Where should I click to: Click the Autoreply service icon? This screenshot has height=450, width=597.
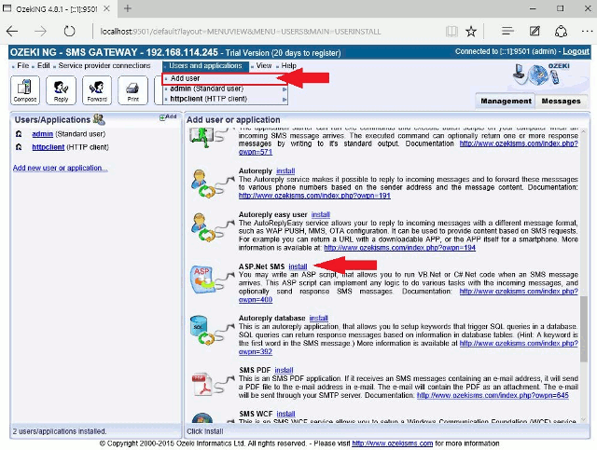click(212, 184)
